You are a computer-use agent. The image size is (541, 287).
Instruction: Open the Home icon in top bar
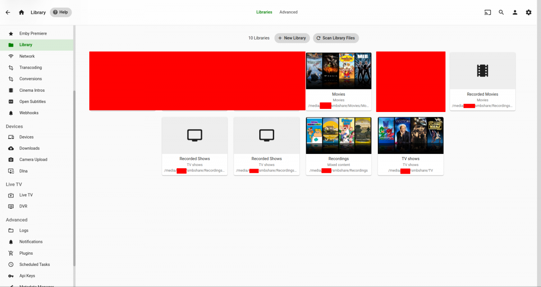[x=21, y=12]
